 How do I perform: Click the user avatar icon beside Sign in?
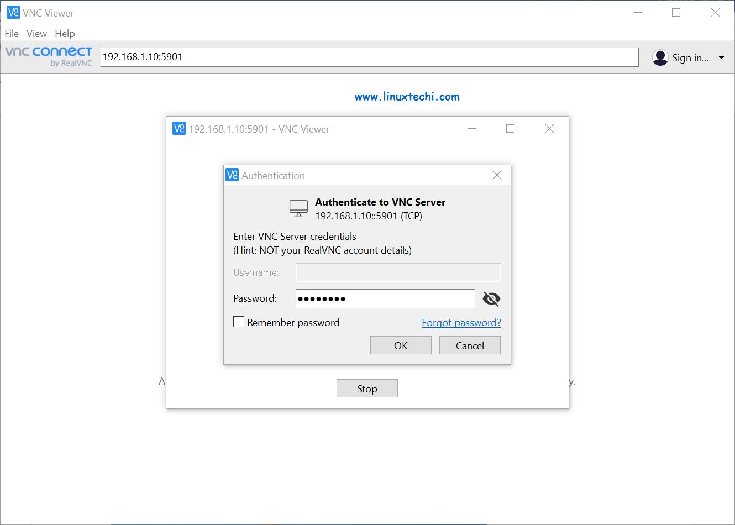[x=660, y=57]
